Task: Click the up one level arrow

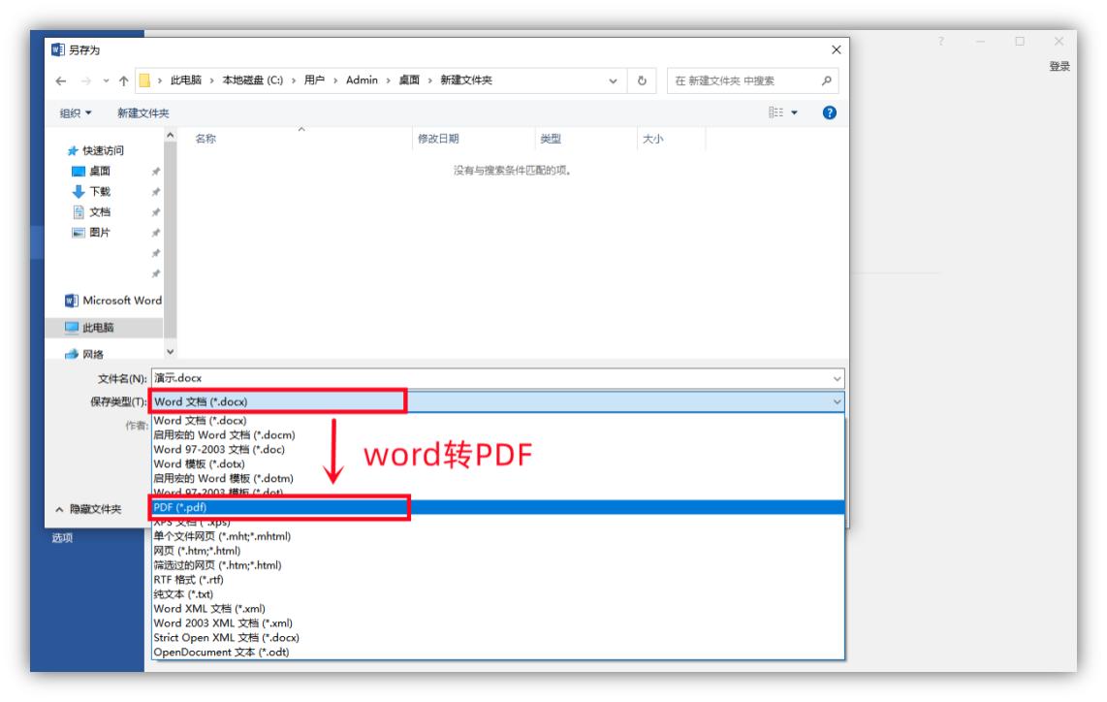Action: (123, 80)
